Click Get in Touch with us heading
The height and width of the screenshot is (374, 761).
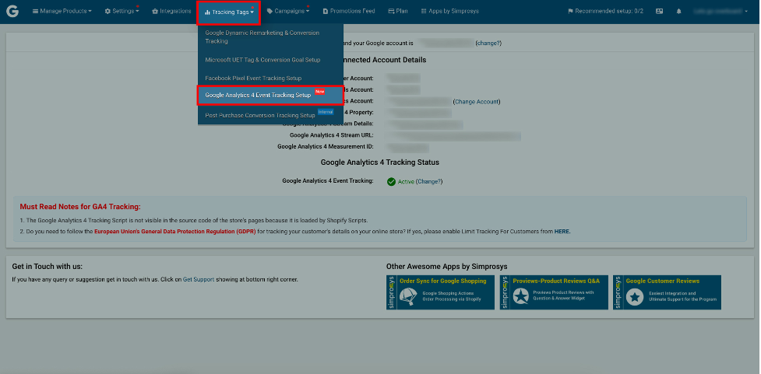click(x=47, y=267)
